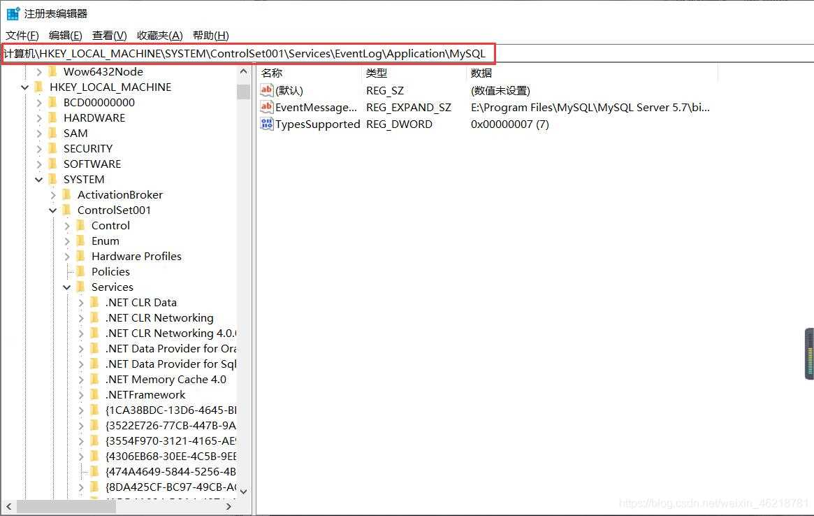Select the ControlSet001 folder icon
814x516 pixels.
[67, 210]
